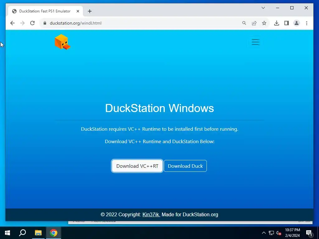
Task: Share this page icon
Action: coord(254,23)
